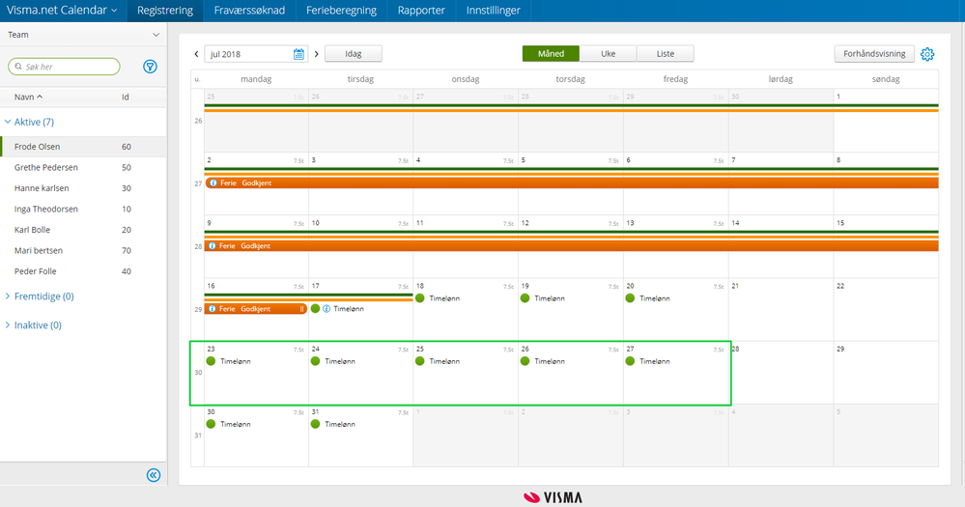
Task: Click the Forhåndsvisning button
Action: (874, 54)
